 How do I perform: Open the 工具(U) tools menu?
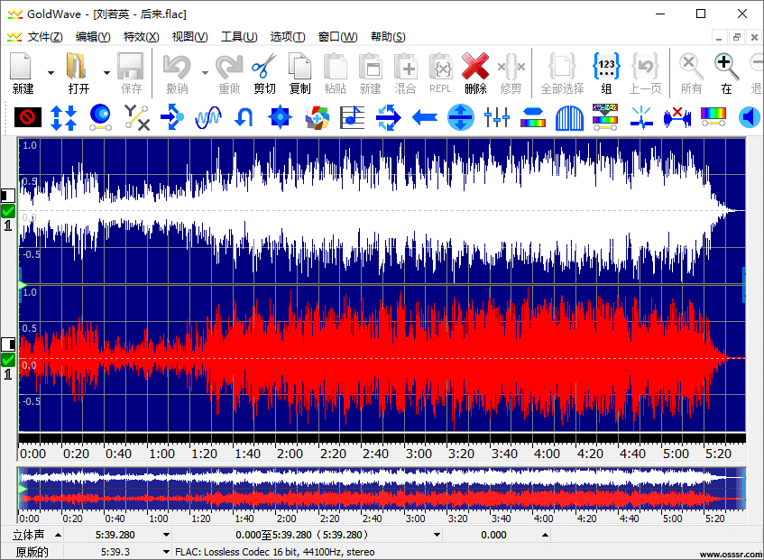coord(239,37)
